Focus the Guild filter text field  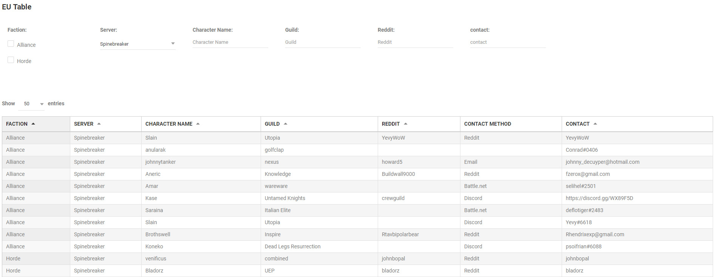323,42
